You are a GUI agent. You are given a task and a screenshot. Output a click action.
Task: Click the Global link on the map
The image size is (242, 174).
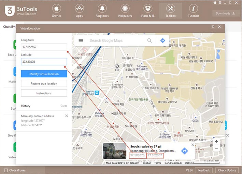pos(147,163)
